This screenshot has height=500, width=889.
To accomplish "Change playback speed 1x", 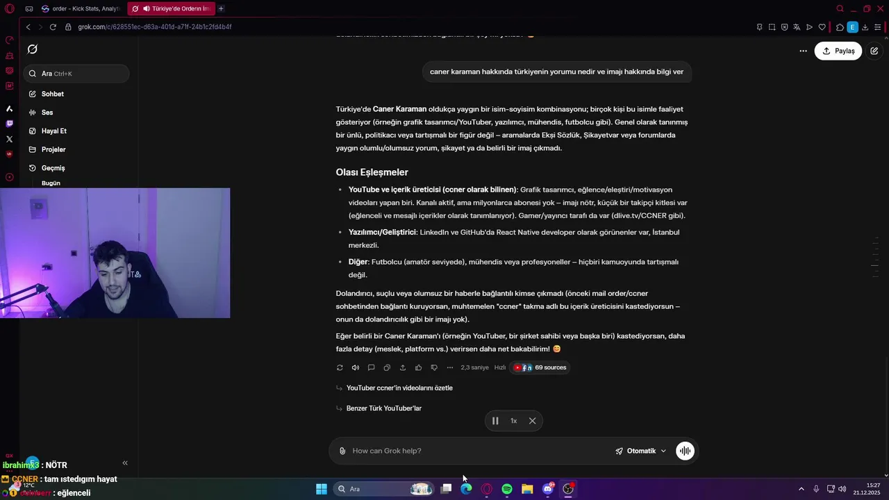I will pos(514,421).
